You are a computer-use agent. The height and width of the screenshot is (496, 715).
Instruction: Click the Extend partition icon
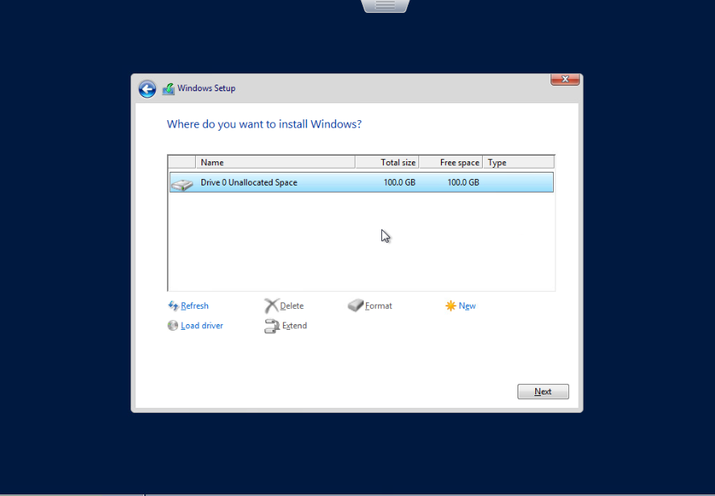[272, 326]
